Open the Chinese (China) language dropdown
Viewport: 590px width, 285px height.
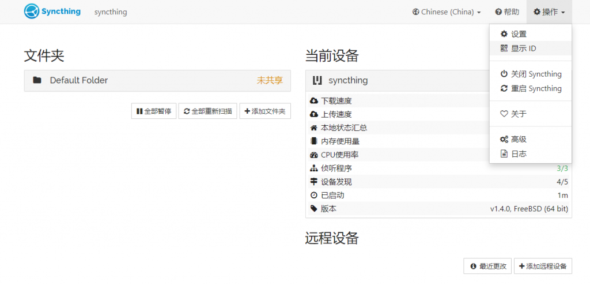(447, 12)
